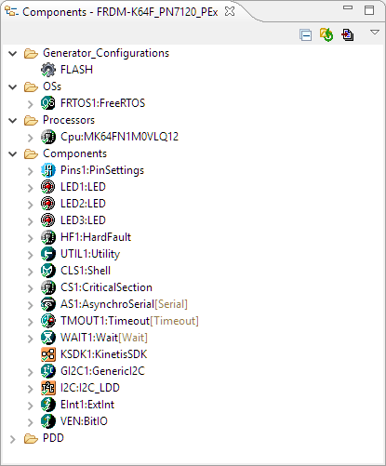
Task: Select the Processors folder label
Action: pos(69,120)
